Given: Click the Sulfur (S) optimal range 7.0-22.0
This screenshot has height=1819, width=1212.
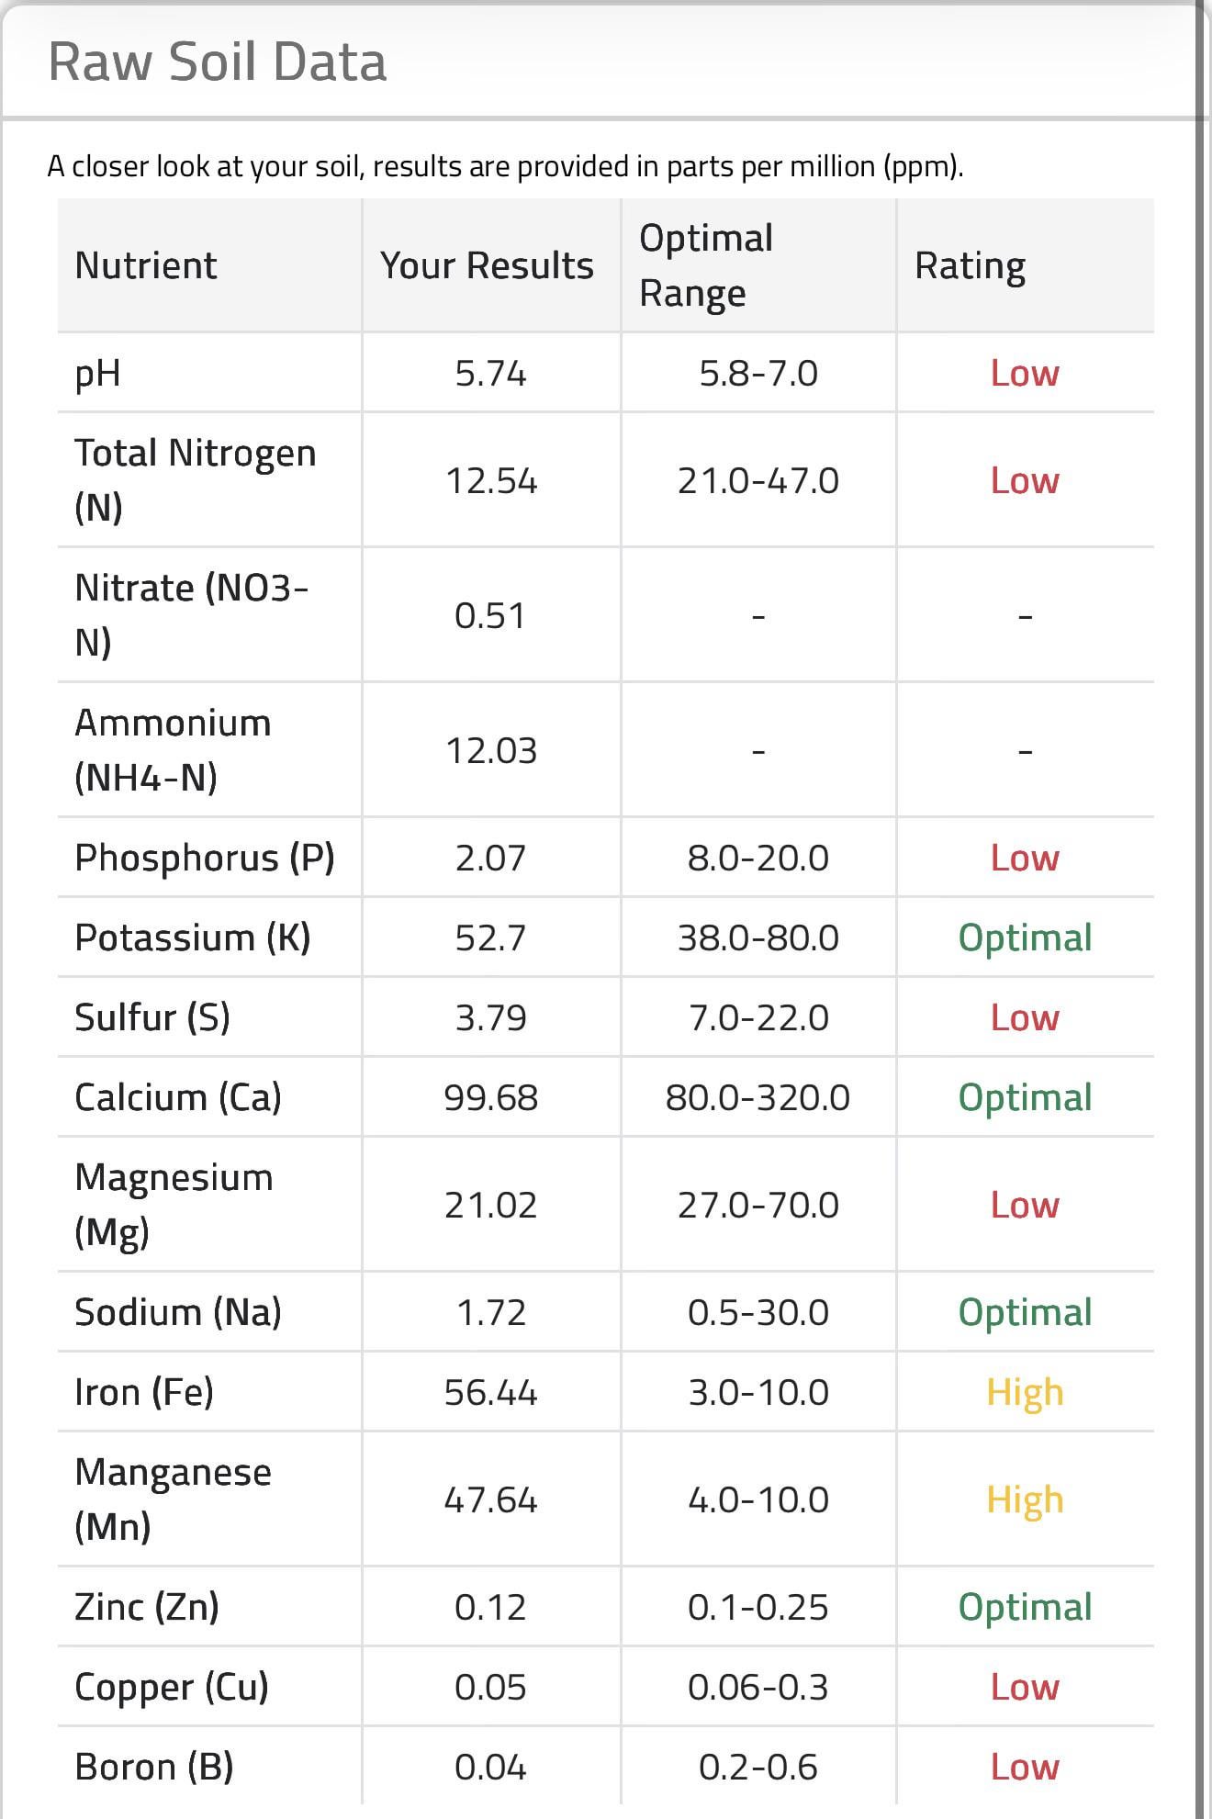Looking at the screenshot, I should (758, 1017).
